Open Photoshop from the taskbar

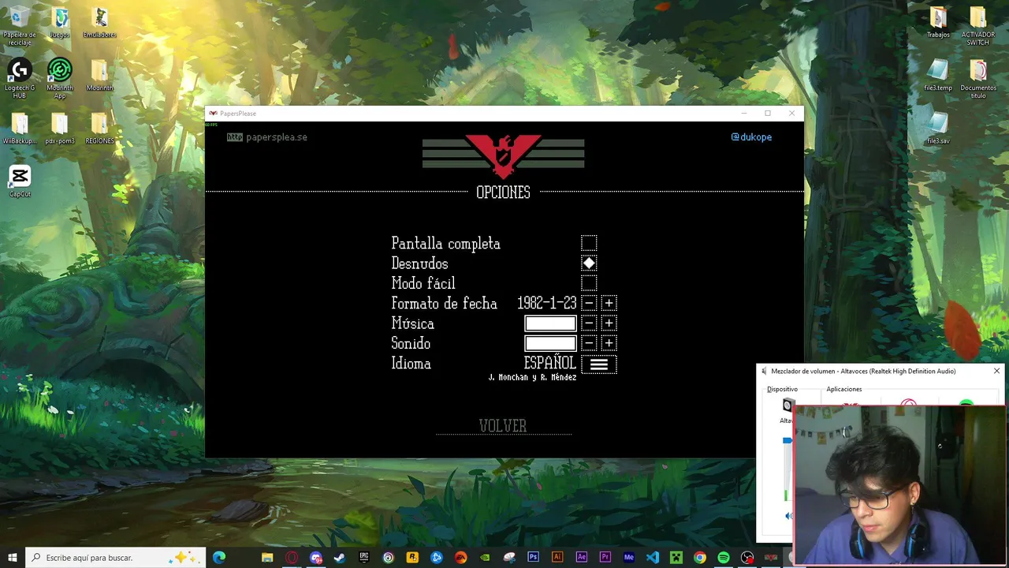point(533,558)
